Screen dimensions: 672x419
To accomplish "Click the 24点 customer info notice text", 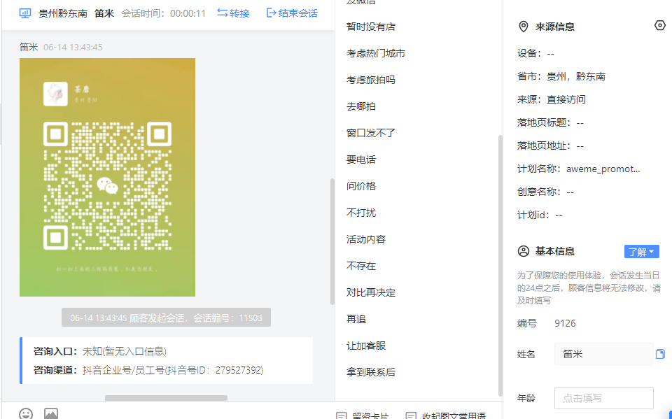I will tap(589, 288).
